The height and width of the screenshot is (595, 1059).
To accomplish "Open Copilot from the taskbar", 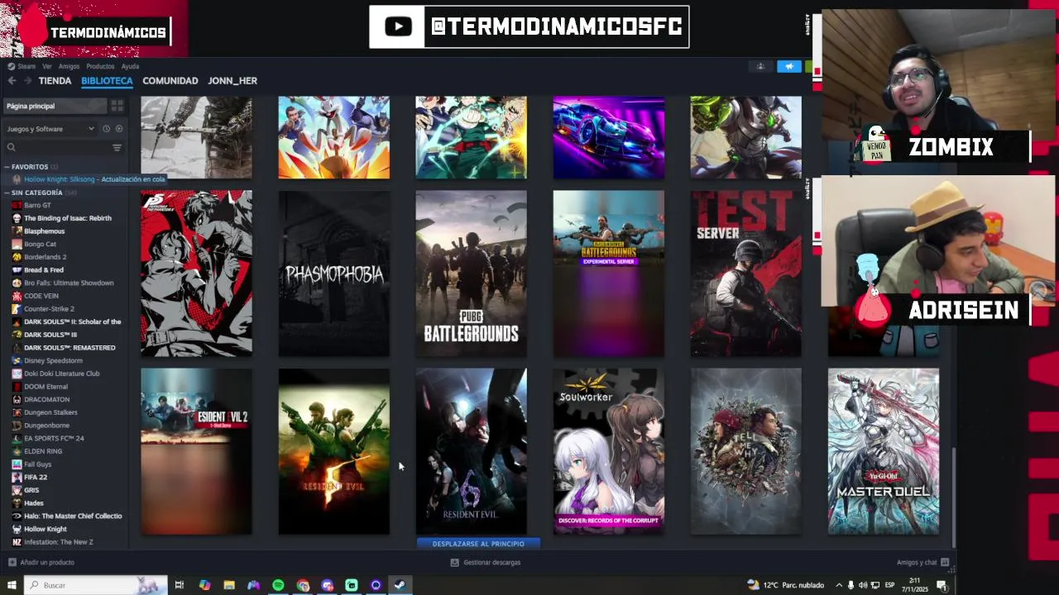I will click(204, 585).
